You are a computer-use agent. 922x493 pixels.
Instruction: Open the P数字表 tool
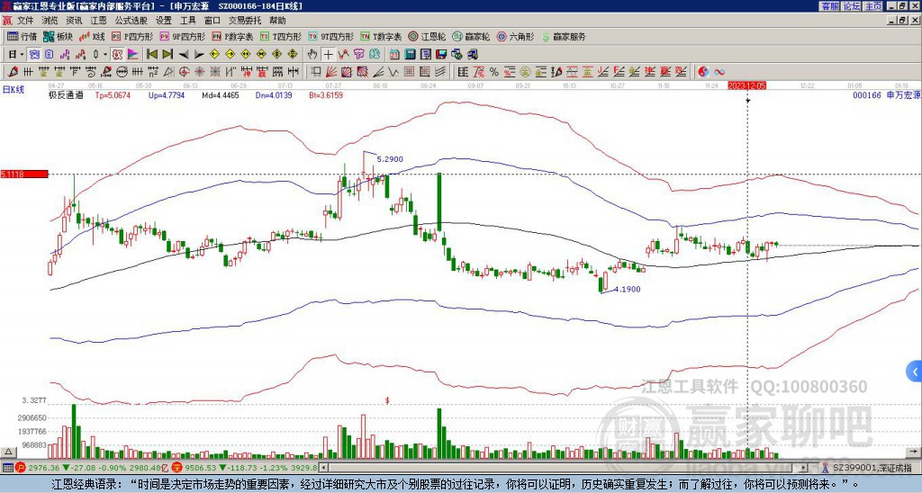(x=232, y=36)
